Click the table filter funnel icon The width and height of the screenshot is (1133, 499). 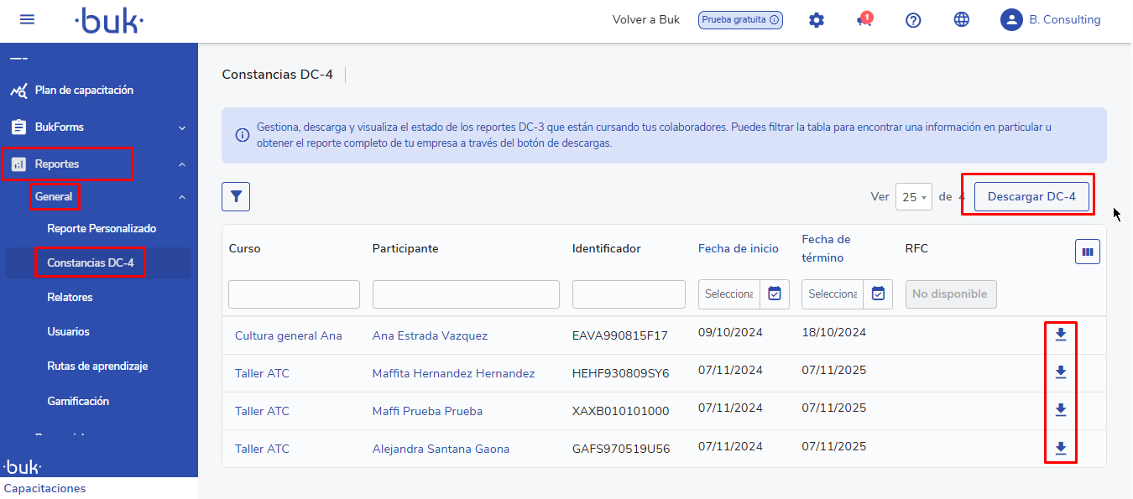point(236,196)
